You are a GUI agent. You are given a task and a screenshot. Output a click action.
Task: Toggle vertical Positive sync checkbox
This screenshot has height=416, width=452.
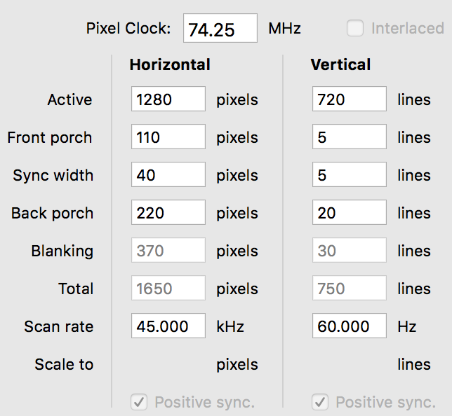click(320, 402)
